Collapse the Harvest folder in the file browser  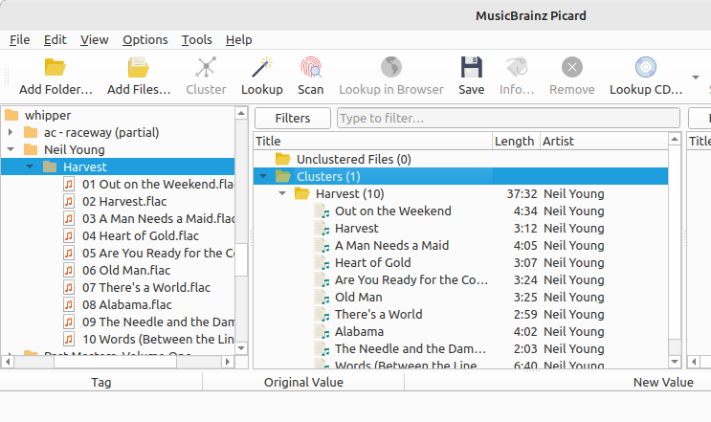30,167
